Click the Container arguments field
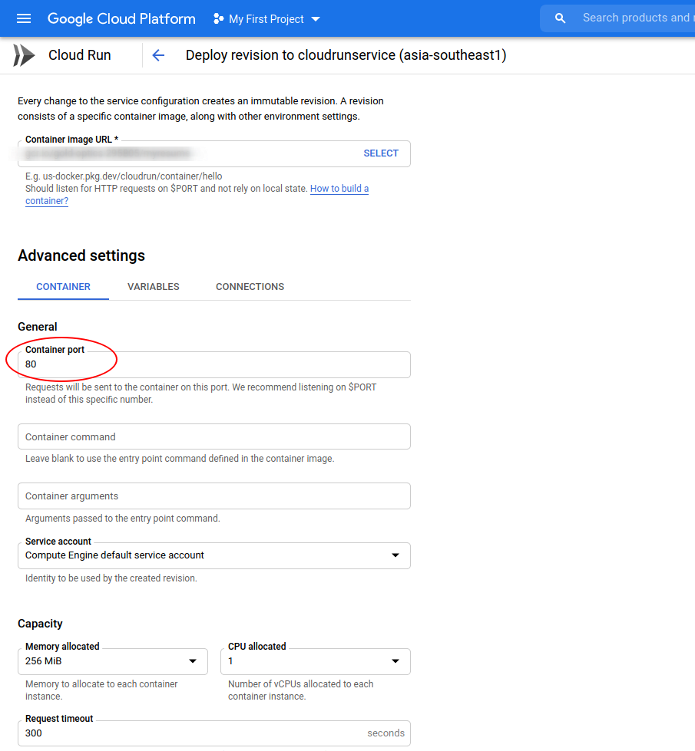The width and height of the screenshot is (695, 751). 214,496
